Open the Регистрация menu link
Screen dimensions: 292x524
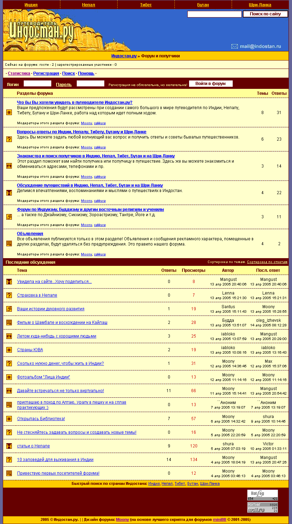[46, 73]
